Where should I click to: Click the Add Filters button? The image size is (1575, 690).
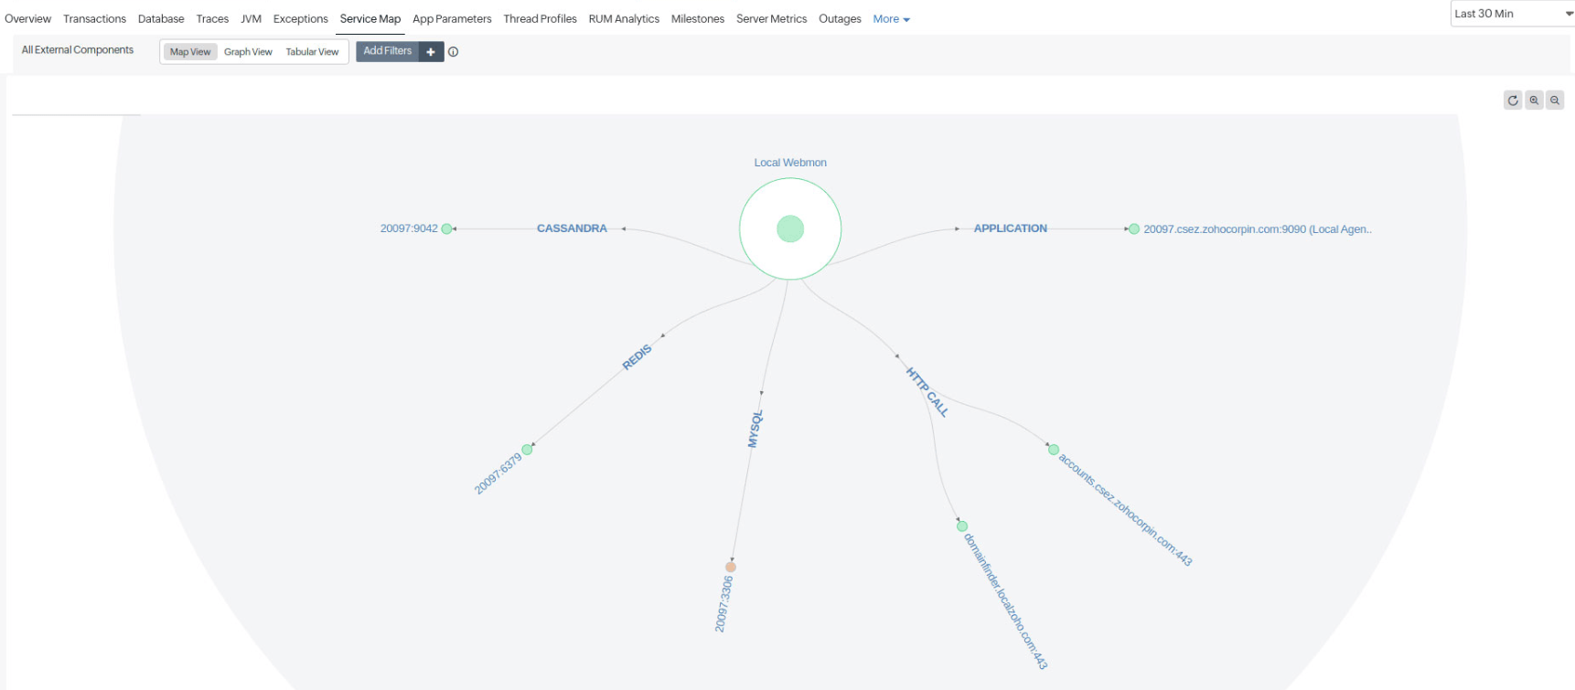[x=388, y=51]
